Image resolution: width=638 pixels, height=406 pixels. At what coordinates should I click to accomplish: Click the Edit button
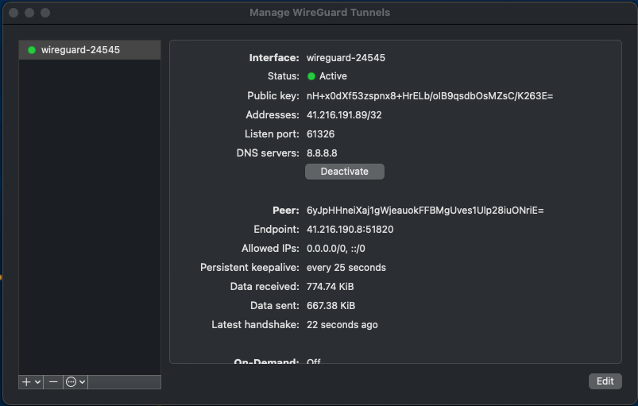click(x=605, y=381)
